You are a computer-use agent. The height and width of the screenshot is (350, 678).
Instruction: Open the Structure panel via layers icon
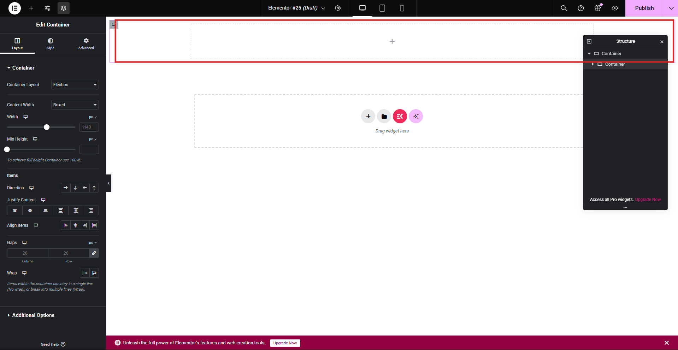tap(64, 8)
